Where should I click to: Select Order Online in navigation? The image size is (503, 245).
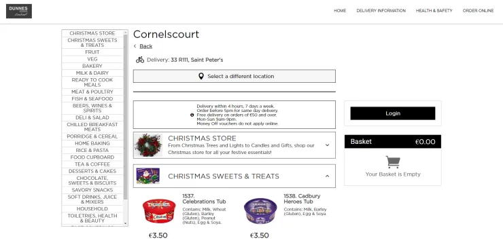478,11
